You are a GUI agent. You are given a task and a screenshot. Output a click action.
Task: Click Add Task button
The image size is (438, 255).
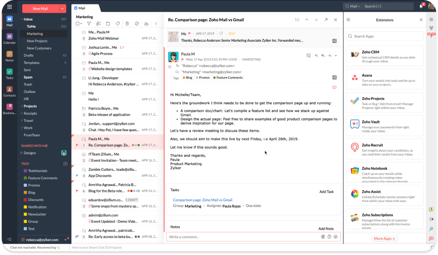pos(327,192)
